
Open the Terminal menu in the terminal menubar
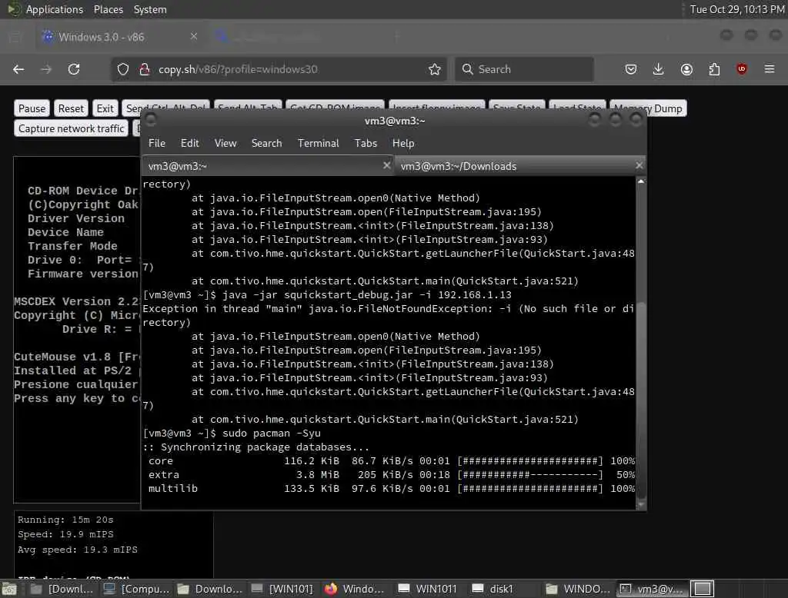pyautogui.click(x=318, y=143)
